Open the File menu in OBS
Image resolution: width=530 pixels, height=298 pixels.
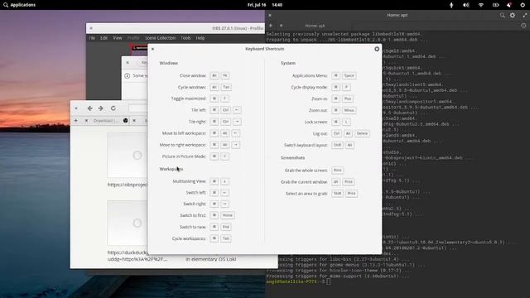point(92,38)
